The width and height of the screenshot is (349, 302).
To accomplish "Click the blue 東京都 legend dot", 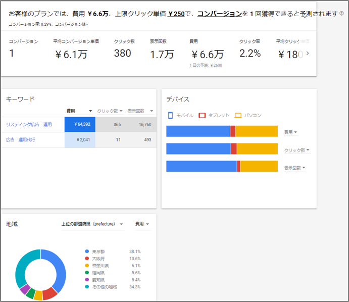I will (87, 251).
